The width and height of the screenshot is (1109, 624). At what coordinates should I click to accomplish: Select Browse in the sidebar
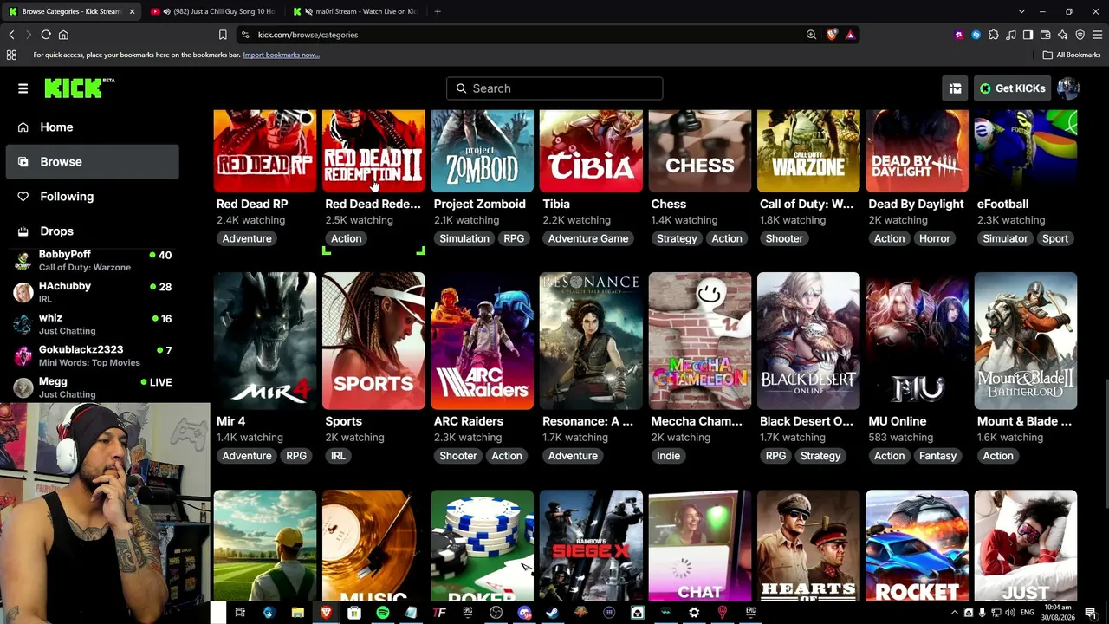[x=93, y=162]
